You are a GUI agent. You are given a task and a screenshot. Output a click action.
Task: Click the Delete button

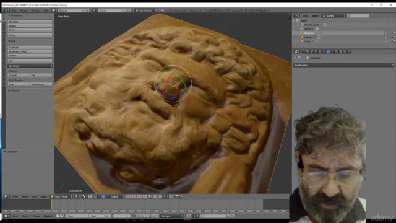(x=30, y=55)
